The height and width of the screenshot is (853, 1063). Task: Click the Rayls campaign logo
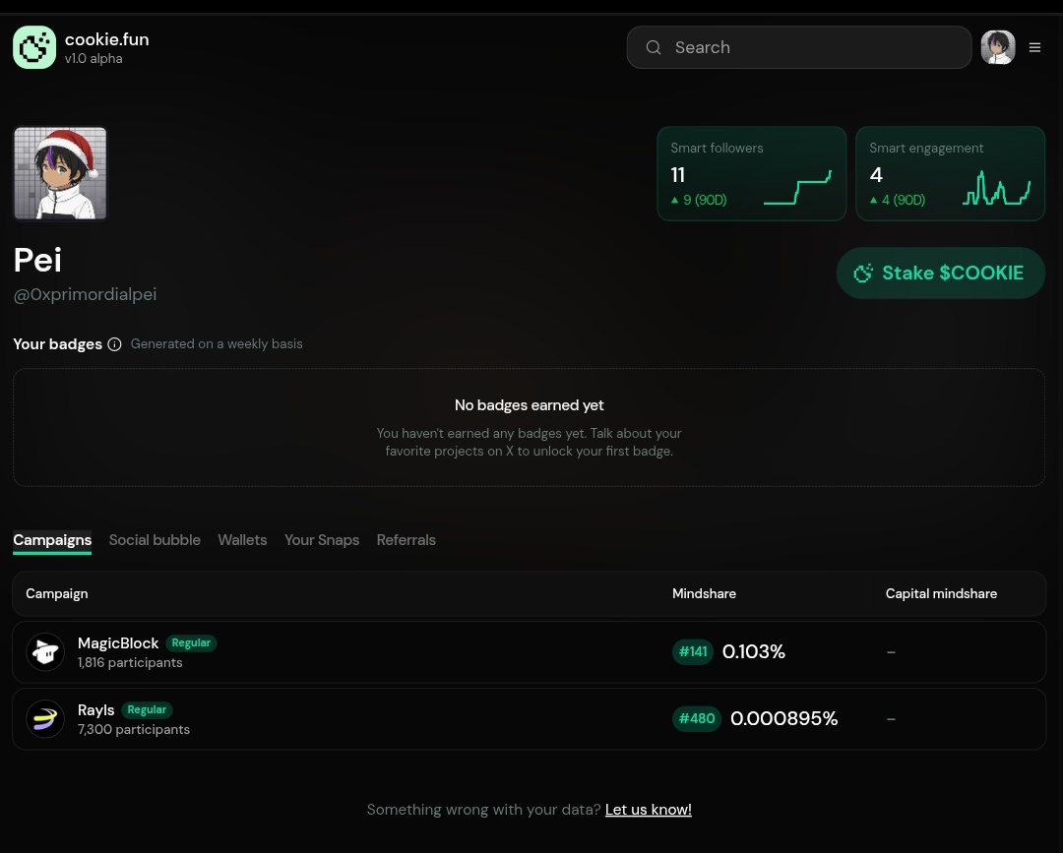[x=45, y=719]
